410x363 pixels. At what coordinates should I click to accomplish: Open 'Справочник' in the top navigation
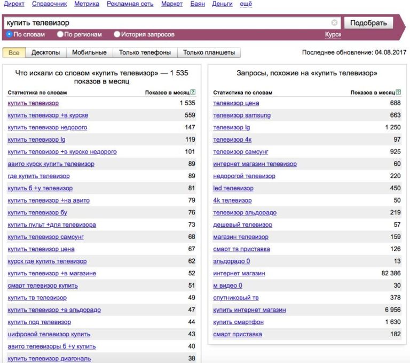pos(50,4)
